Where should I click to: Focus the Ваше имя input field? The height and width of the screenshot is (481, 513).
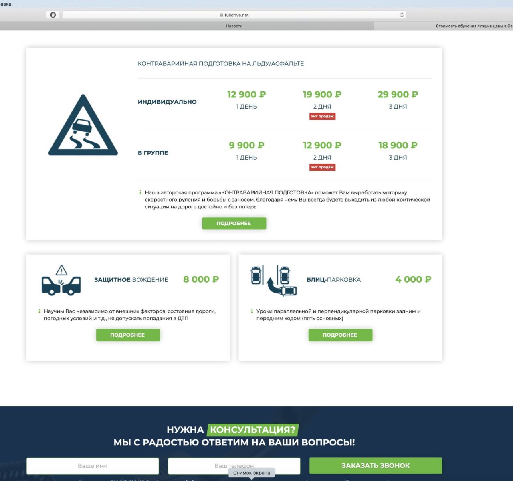93,466
